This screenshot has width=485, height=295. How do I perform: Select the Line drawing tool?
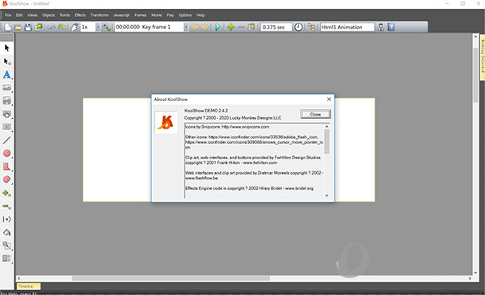pyautogui.click(x=6, y=141)
